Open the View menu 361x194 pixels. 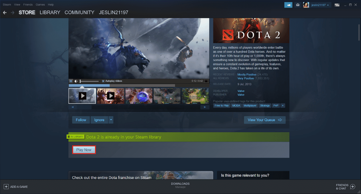[x=17, y=5]
